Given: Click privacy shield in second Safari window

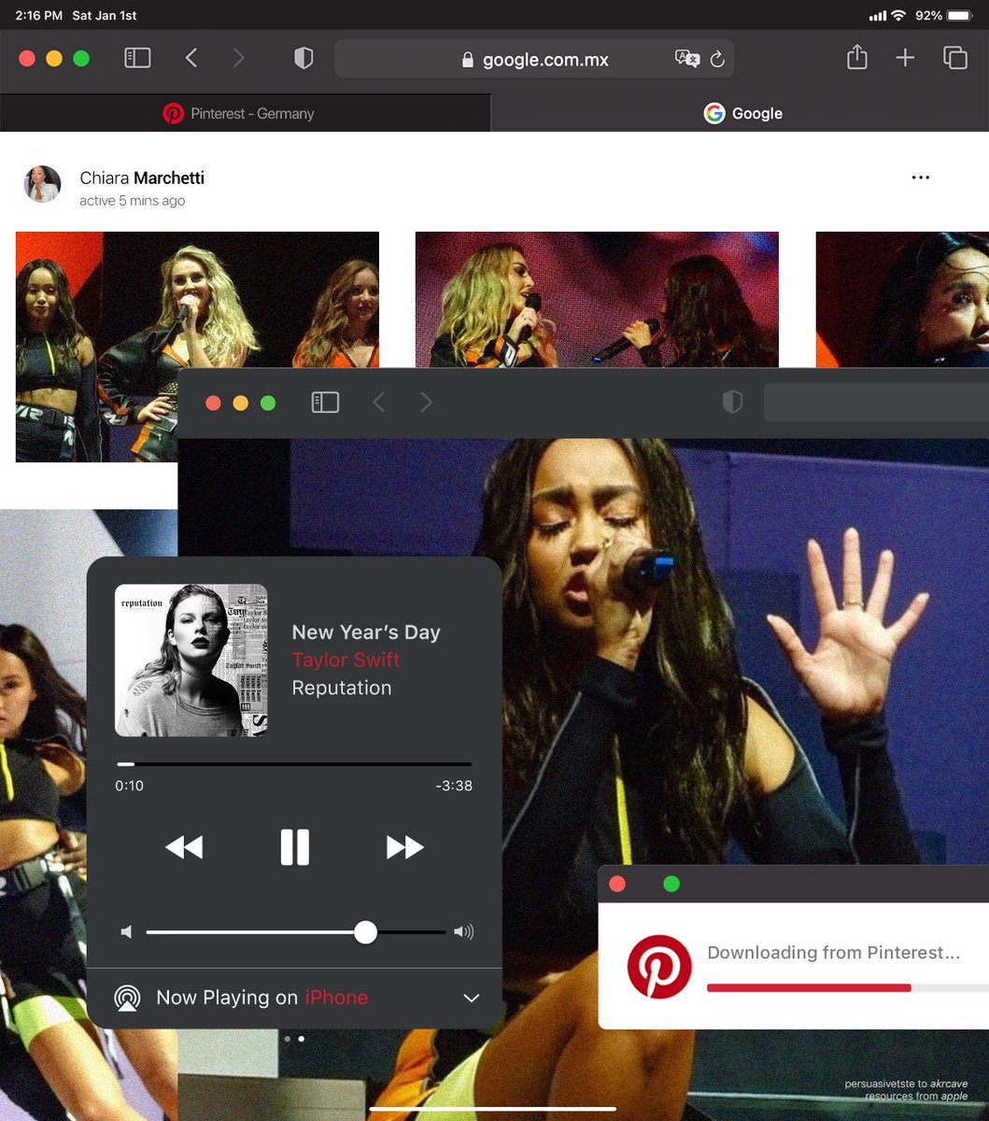Looking at the screenshot, I should click(732, 403).
